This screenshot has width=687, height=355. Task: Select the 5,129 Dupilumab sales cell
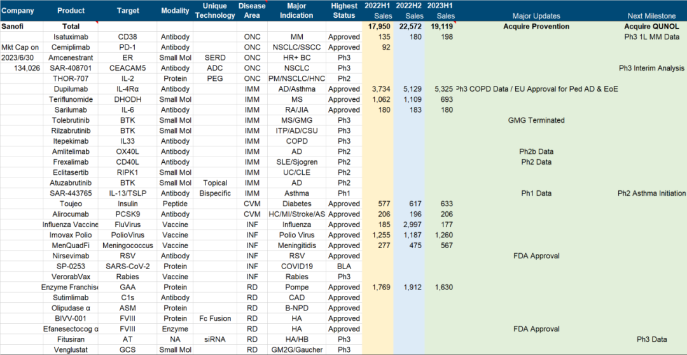point(409,89)
